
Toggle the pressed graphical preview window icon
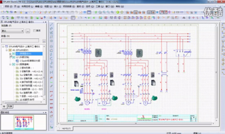click(89, 12)
